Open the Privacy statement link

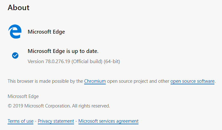[x=56, y=121]
